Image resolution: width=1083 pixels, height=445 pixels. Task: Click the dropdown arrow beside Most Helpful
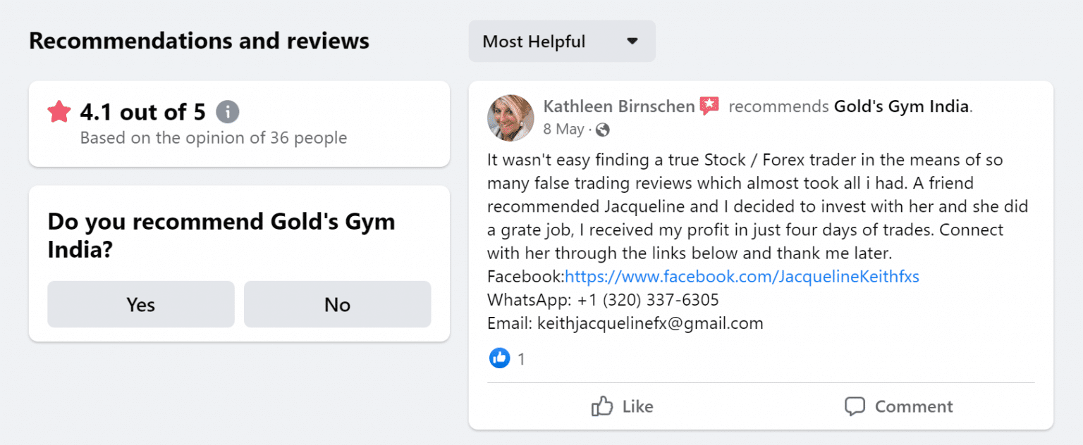[x=633, y=42]
